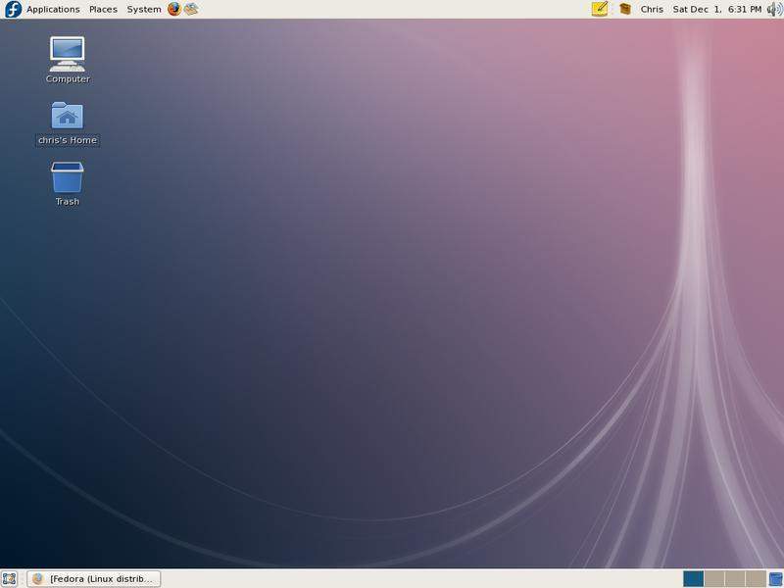Open the Places menu
The height and width of the screenshot is (588, 784).
[103, 9]
